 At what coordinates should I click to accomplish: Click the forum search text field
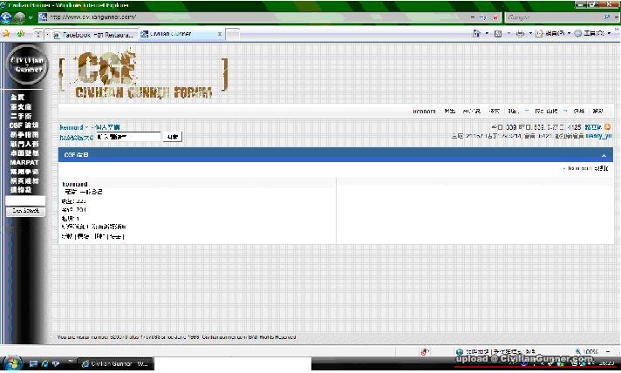(x=129, y=137)
